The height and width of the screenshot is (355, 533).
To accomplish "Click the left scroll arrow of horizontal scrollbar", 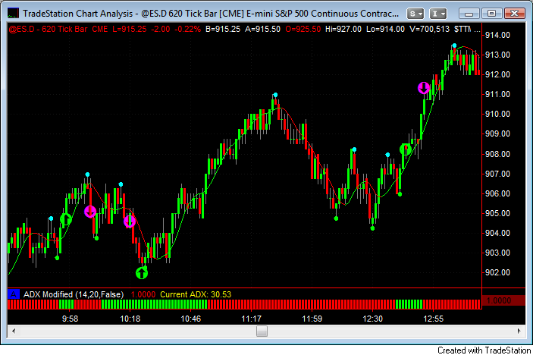I will click(13, 331).
